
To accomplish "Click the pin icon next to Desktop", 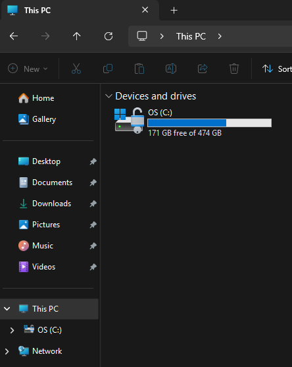I will (93, 161).
